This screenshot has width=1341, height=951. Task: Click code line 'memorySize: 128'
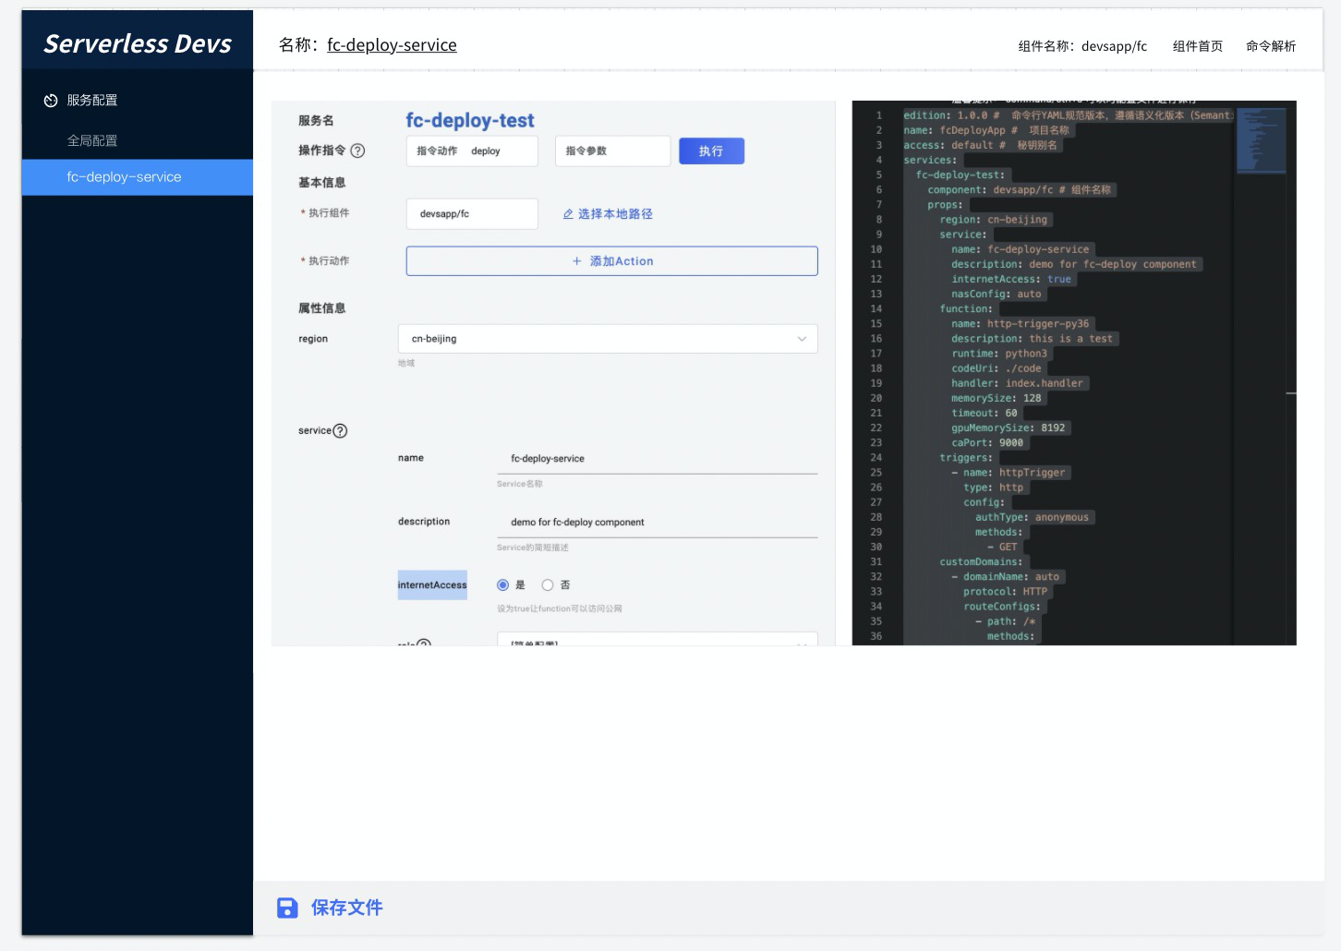tap(997, 398)
